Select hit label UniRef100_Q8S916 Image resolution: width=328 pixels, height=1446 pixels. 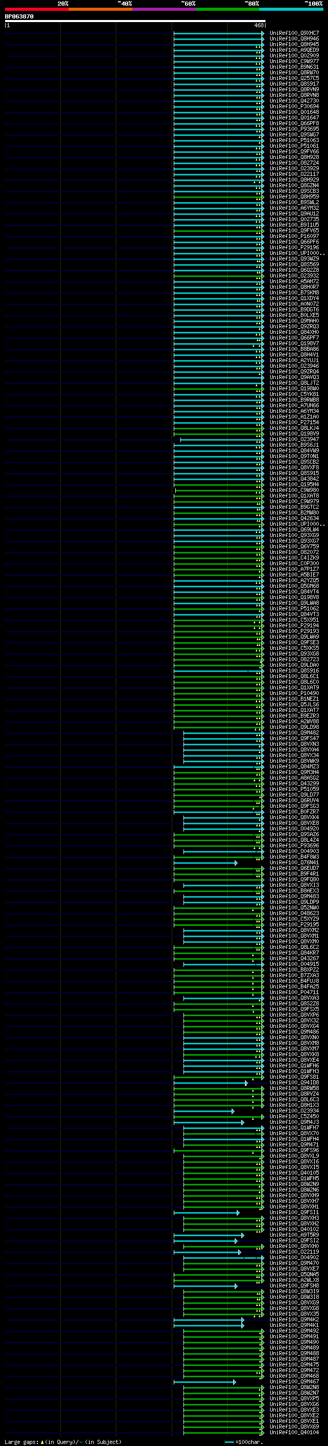tap(294, 671)
